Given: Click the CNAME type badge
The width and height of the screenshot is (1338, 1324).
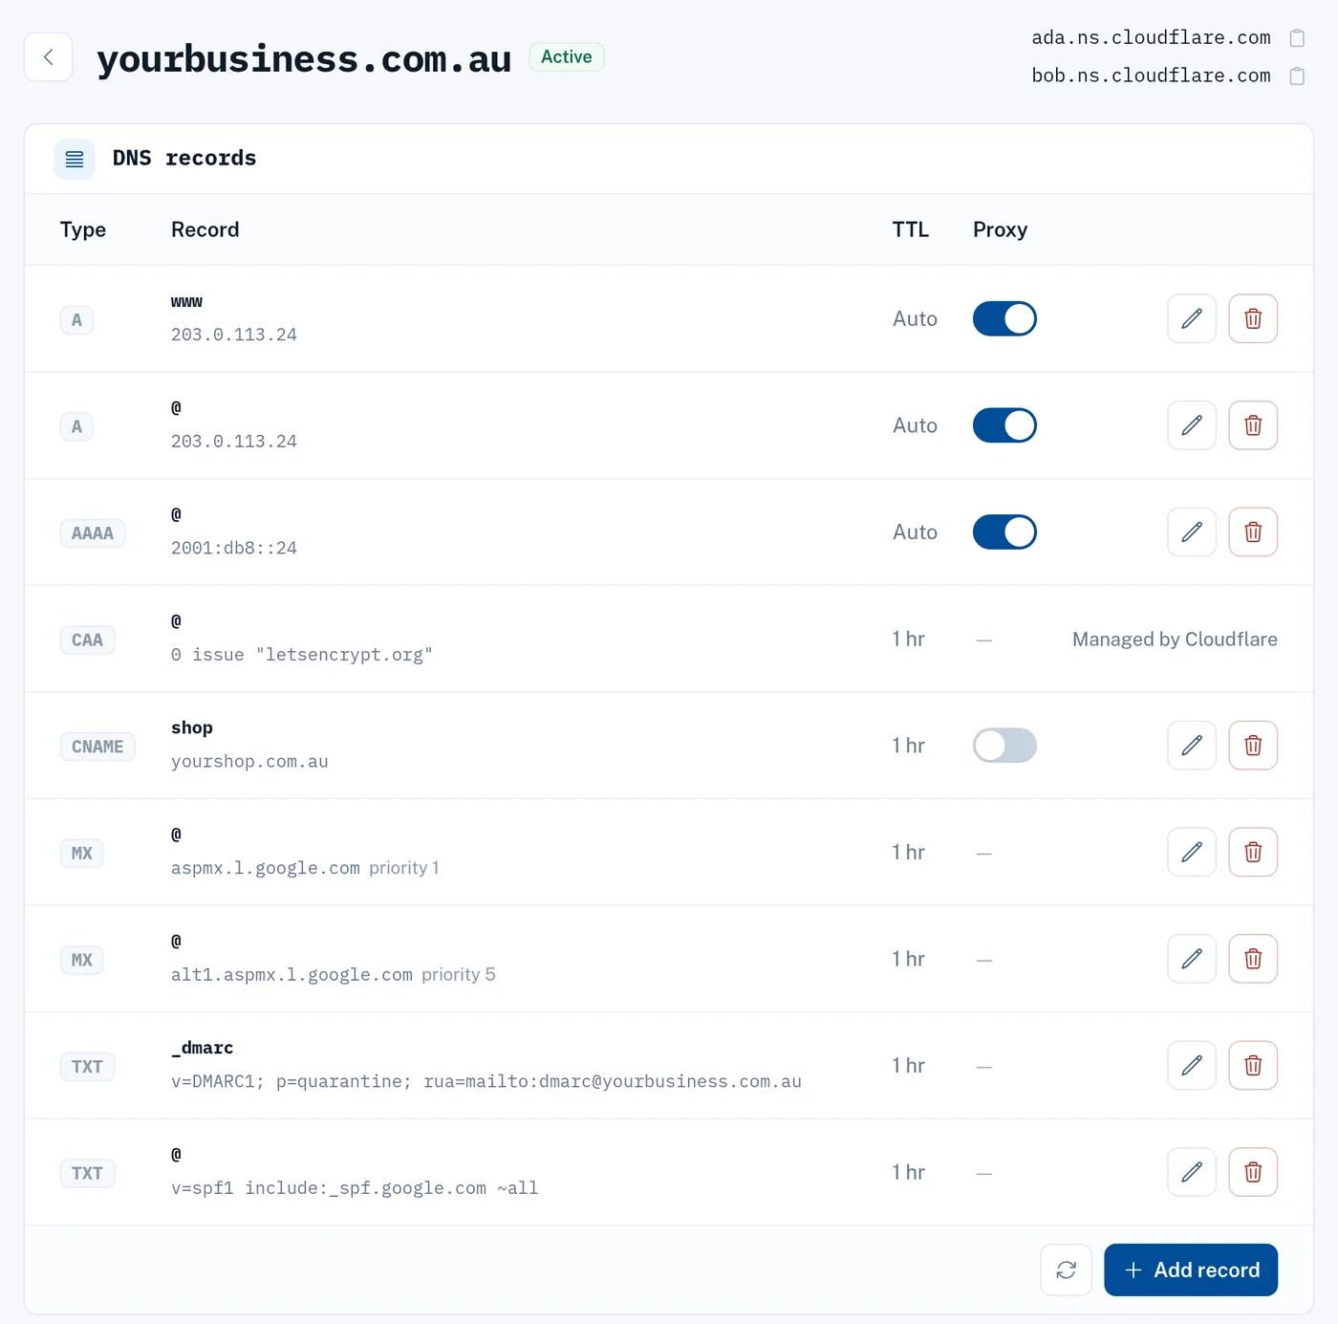Looking at the screenshot, I should pyautogui.click(x=97, y=747).
